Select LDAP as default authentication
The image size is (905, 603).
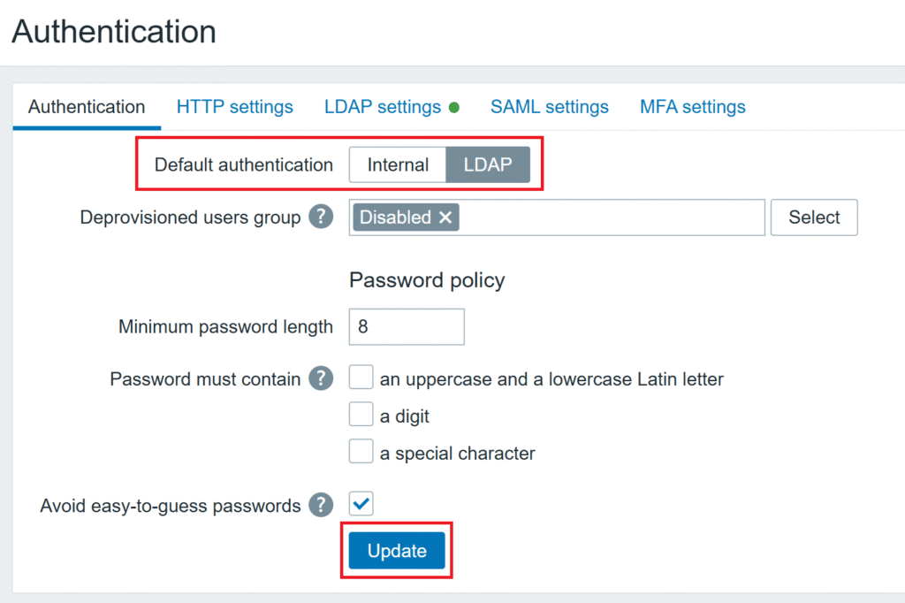488,164
